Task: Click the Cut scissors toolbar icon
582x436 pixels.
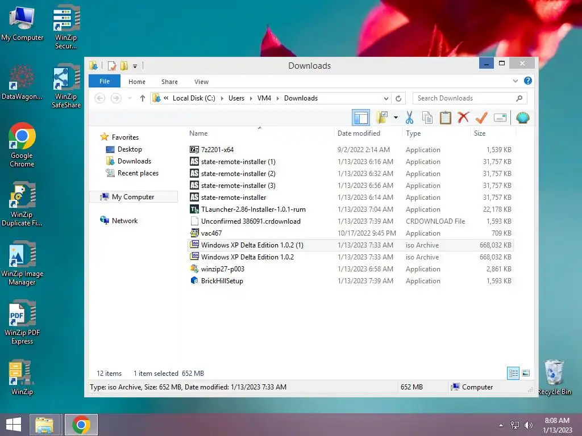Action: tap(409, 118)
